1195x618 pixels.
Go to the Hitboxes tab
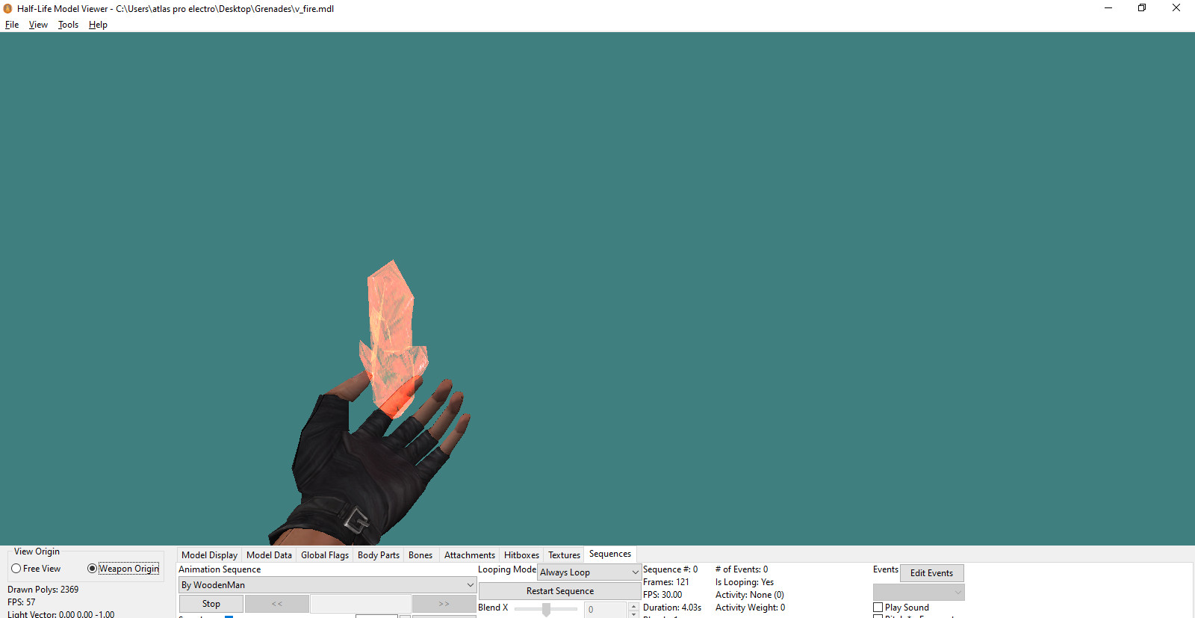point(521,555)
